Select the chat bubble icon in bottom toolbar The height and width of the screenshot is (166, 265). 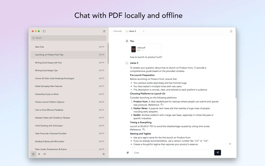tap(33, 154)
